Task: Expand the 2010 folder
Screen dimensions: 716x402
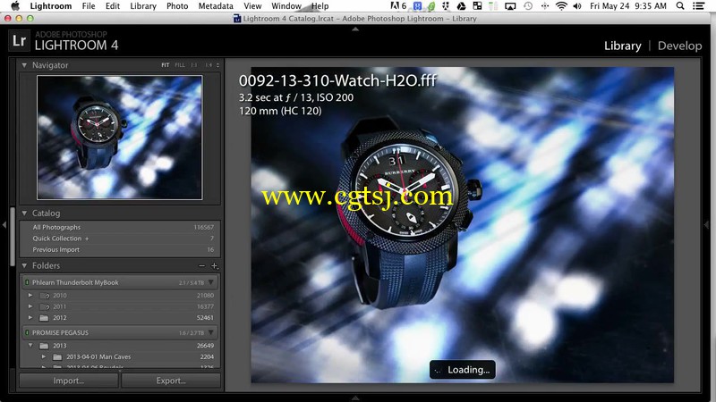Action: click(x=30, y=296)
